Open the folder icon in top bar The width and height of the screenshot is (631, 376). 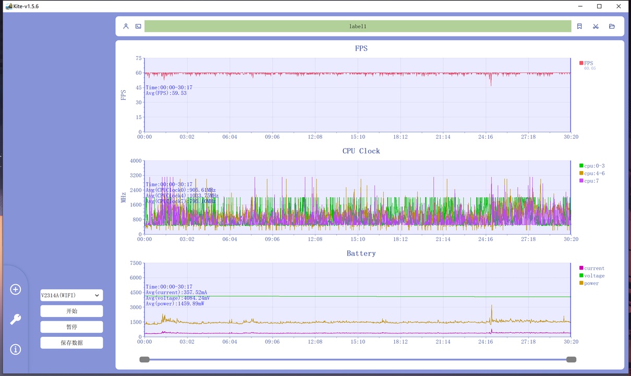click(612, 26)
